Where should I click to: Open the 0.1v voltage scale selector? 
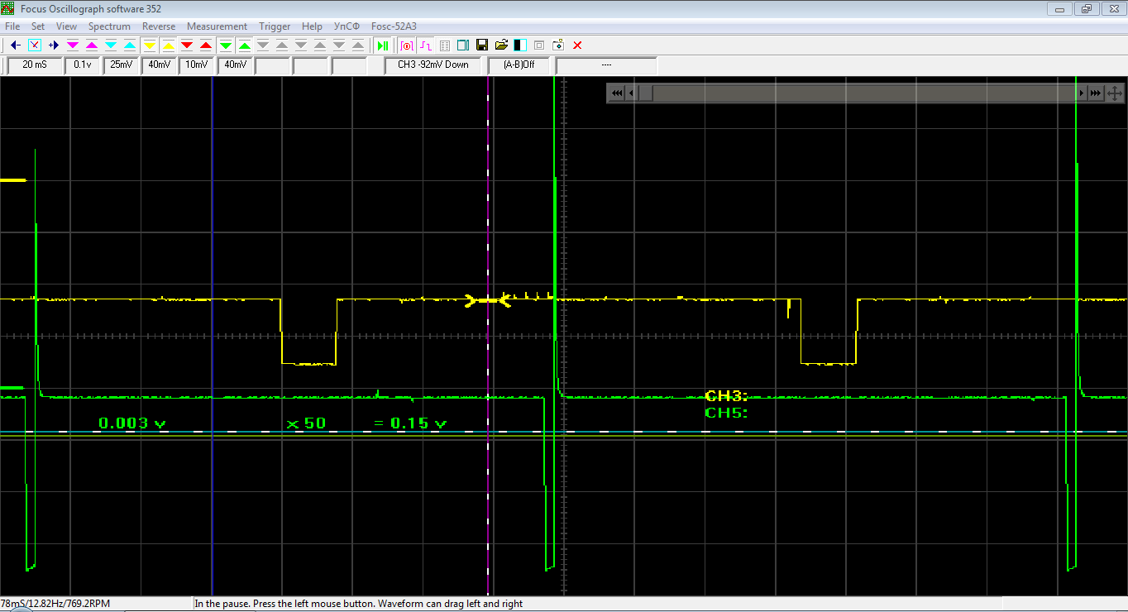click(83, 65)
